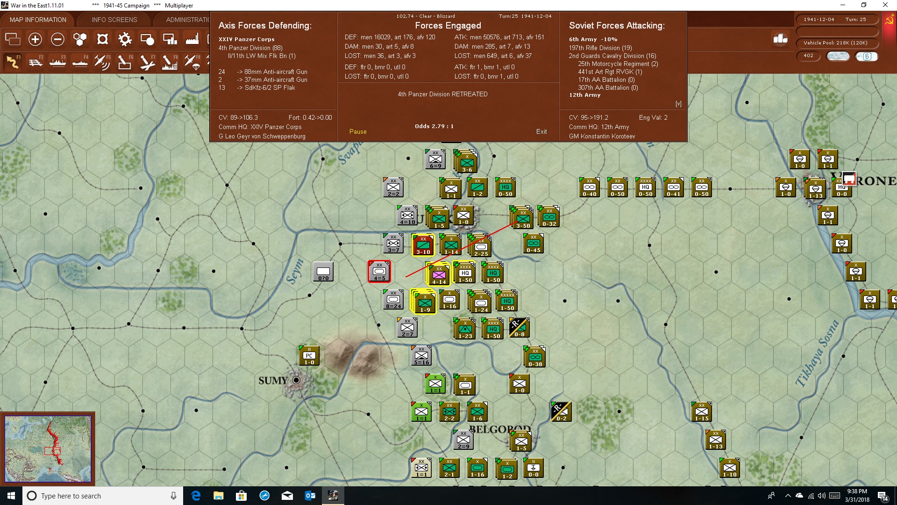
Task: Zoom out with the minus icon
Action: coord(57,39)
